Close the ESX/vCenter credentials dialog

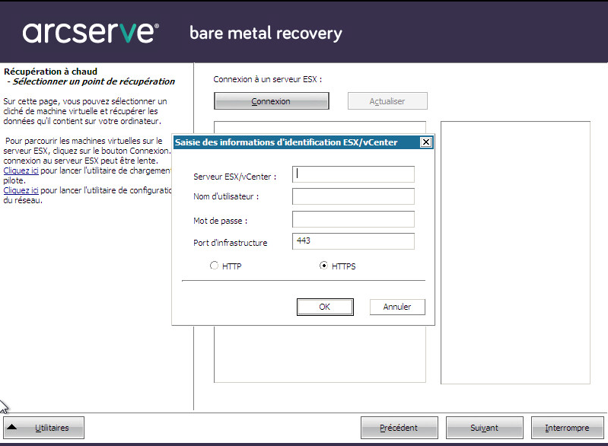[x=426, y=142]
